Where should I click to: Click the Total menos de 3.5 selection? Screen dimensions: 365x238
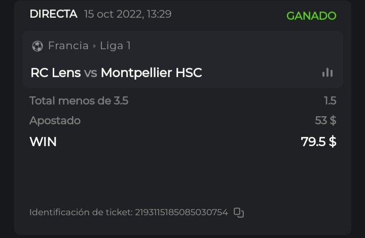coord(79,100)
